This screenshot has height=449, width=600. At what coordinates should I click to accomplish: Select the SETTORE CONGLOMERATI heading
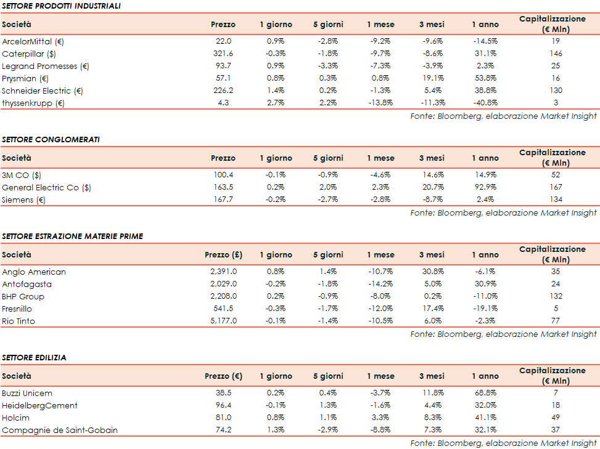[x=51, y=139]
